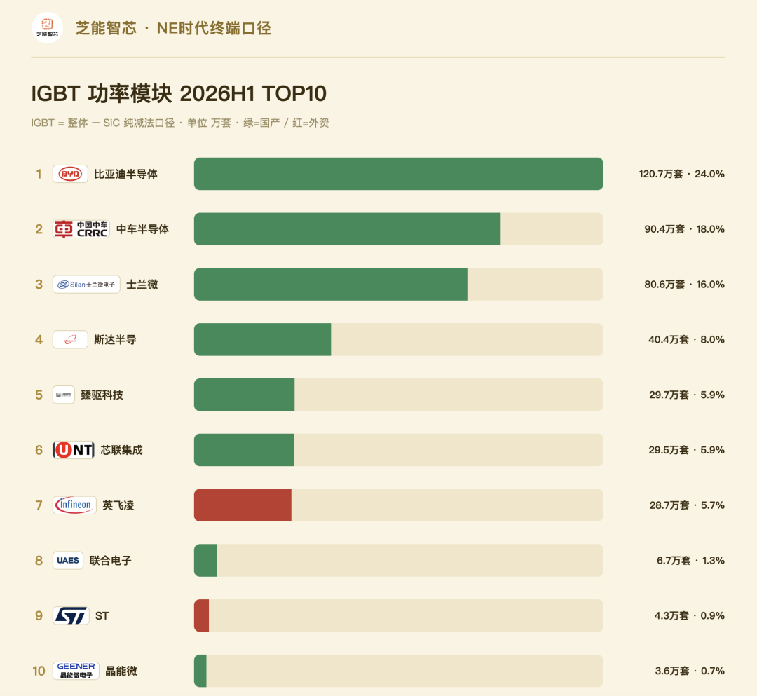This screenshot has height=696, width=757.
Task: Click the UAES logo icon
Action: [x=67, y=560]
